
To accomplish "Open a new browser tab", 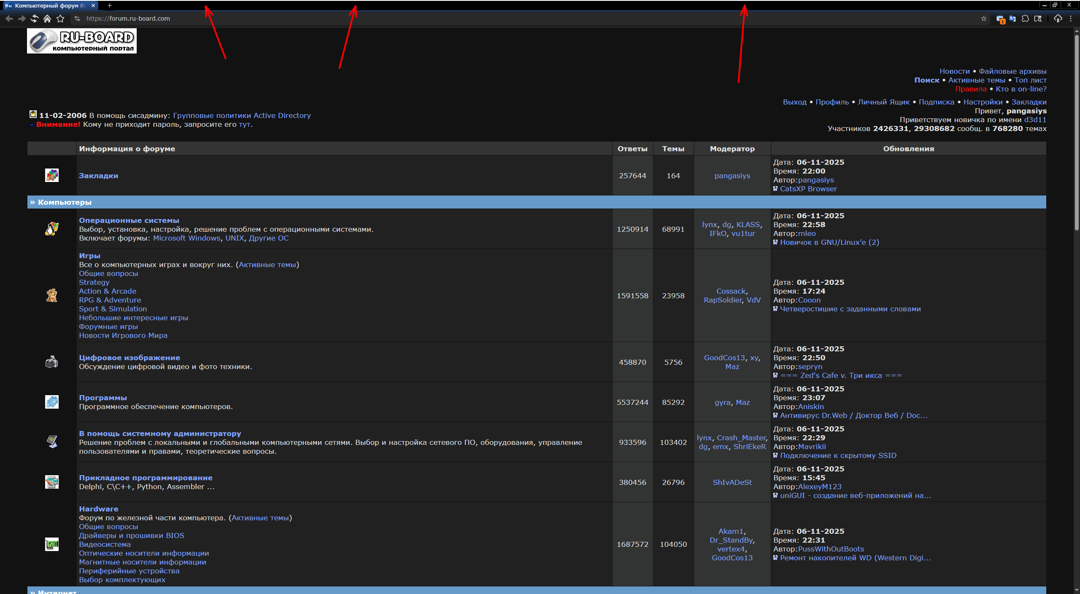I will (110, 5).
